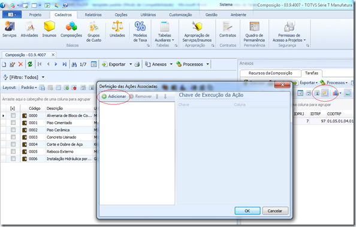This screenshot has width=356, height=227.
Task: Open Grupos de Custo
Action: pos(93,31)
